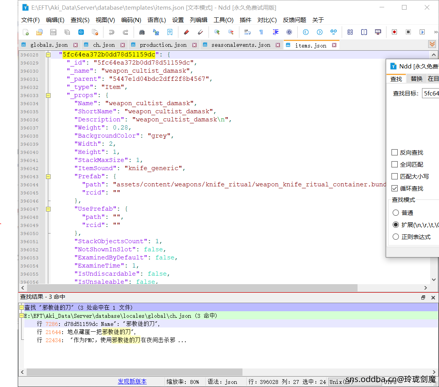Click the red record macro icon

394,32
